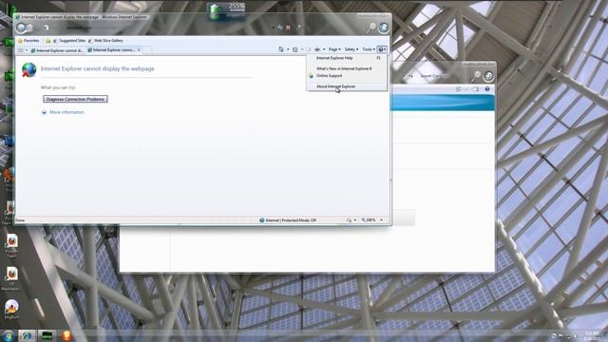Click the Print icon in command bar
608x342 pixels.
(317, 49)
